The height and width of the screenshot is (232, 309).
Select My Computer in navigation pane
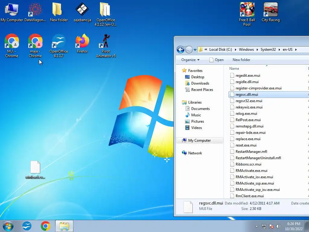[199, 140]
